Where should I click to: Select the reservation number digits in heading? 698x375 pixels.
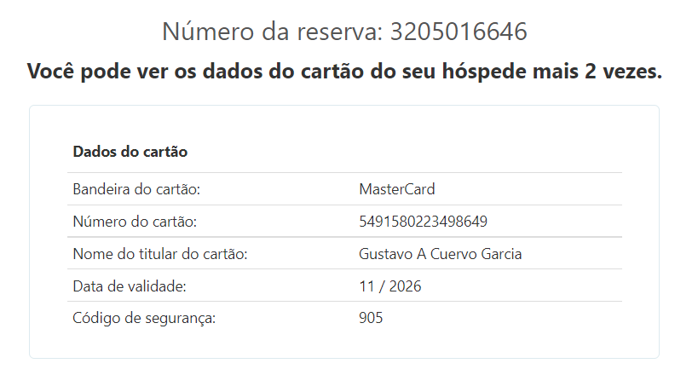coord(459,32)
